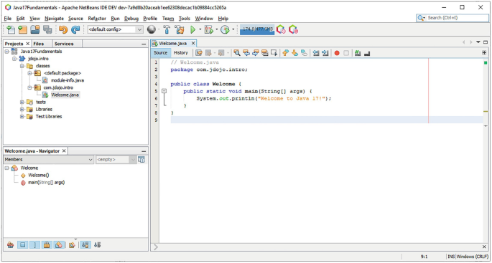Screen dimensions: 492x263
Task: Click the split editor icon at right
Action: coord(484,53)
